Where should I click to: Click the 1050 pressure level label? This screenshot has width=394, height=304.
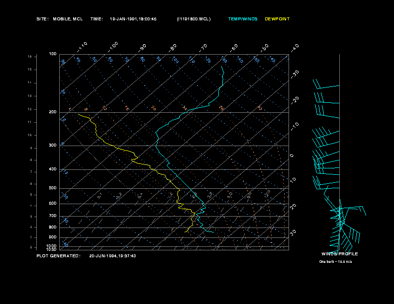pos(52,249)
